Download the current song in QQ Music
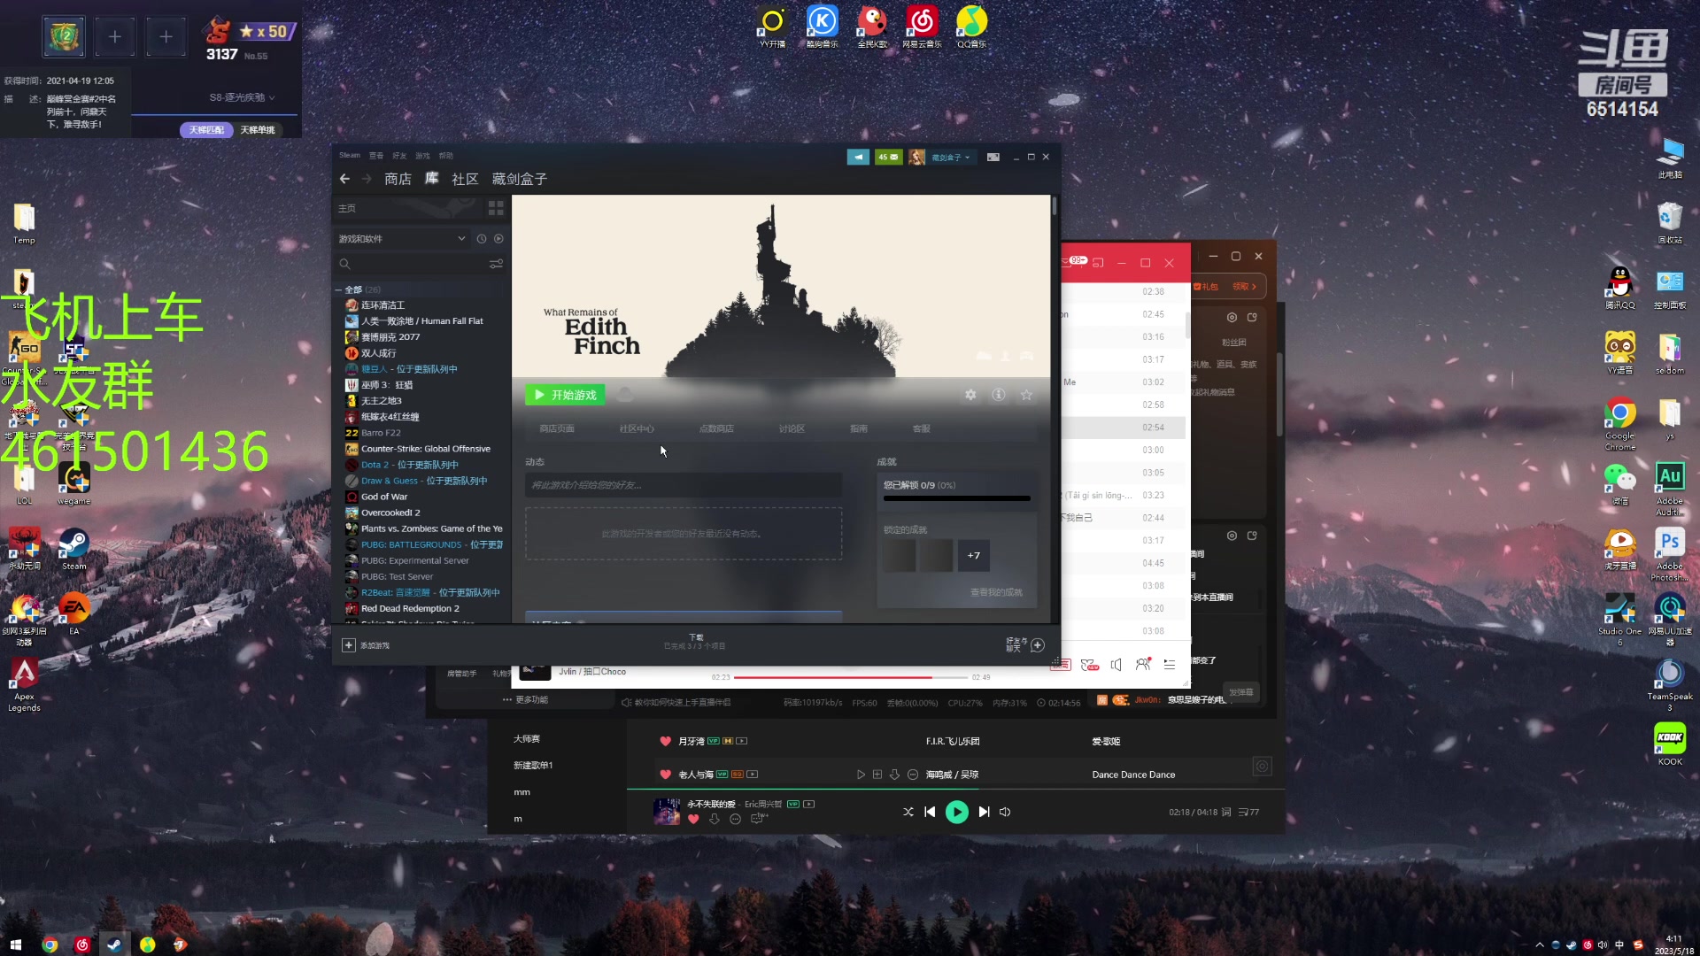Image resolution: width=1700 pixels, height=956 pixels. (x=715, y=819)
